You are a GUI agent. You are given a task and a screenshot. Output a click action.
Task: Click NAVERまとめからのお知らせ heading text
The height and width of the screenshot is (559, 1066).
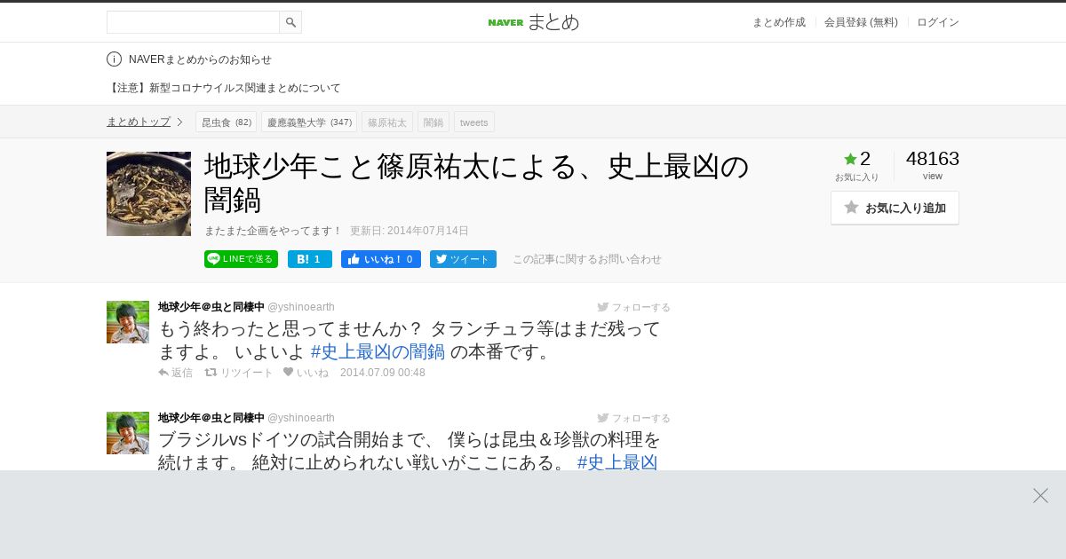click(200, 59)
